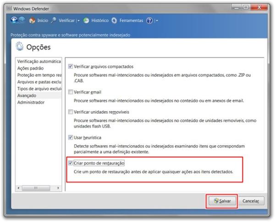Click the Verificar magnifier icon
This screenshot has width=275, height=222.
pyautogui.click(x=54, y=20)
